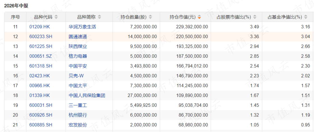The width and height of the screenshot is (314, 132).
Task: Select holding quantity 7,200,000.00
Action: pyautogui.click(x=143, y=27)
